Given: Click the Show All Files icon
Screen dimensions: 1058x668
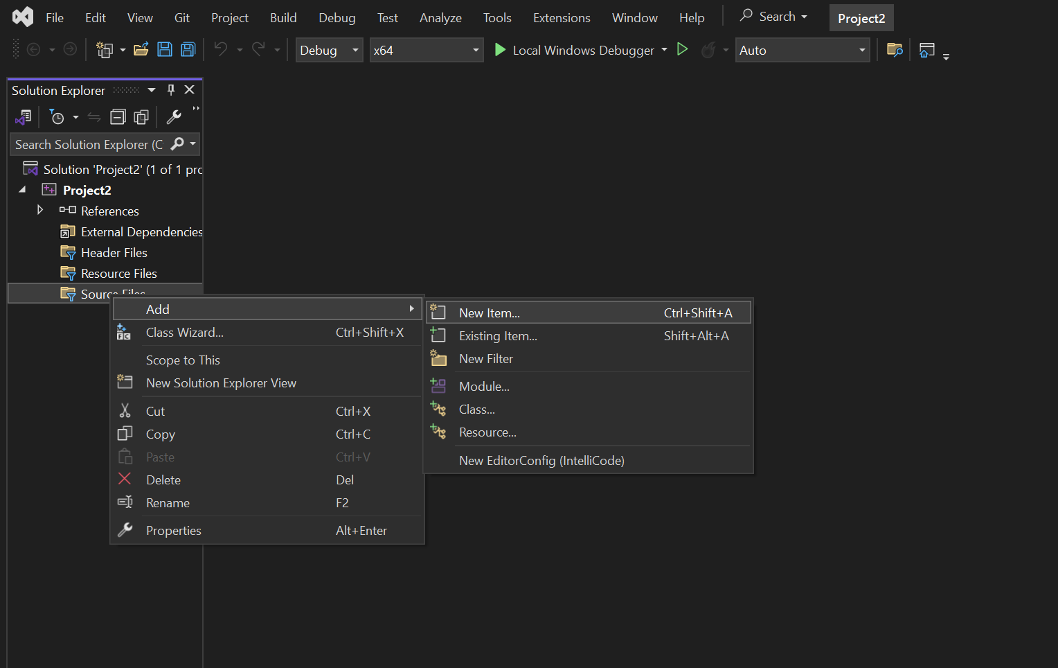Looking at the screenshot, I should pos(141,118).
